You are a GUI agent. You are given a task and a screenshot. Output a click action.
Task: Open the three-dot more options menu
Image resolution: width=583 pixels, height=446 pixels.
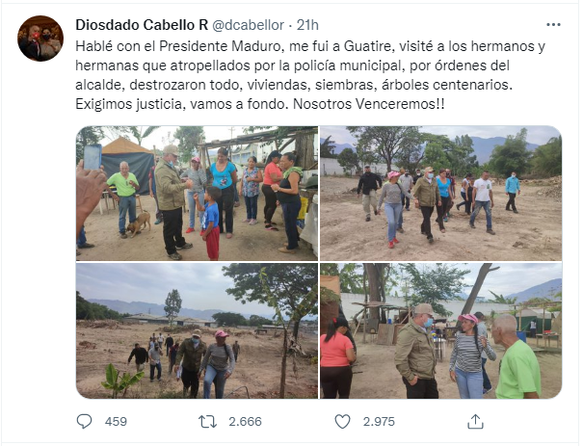tap(553, 25)
